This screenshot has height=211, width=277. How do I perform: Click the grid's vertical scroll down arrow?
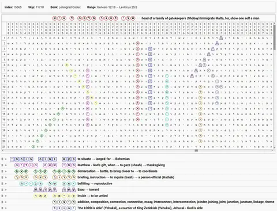274,148
